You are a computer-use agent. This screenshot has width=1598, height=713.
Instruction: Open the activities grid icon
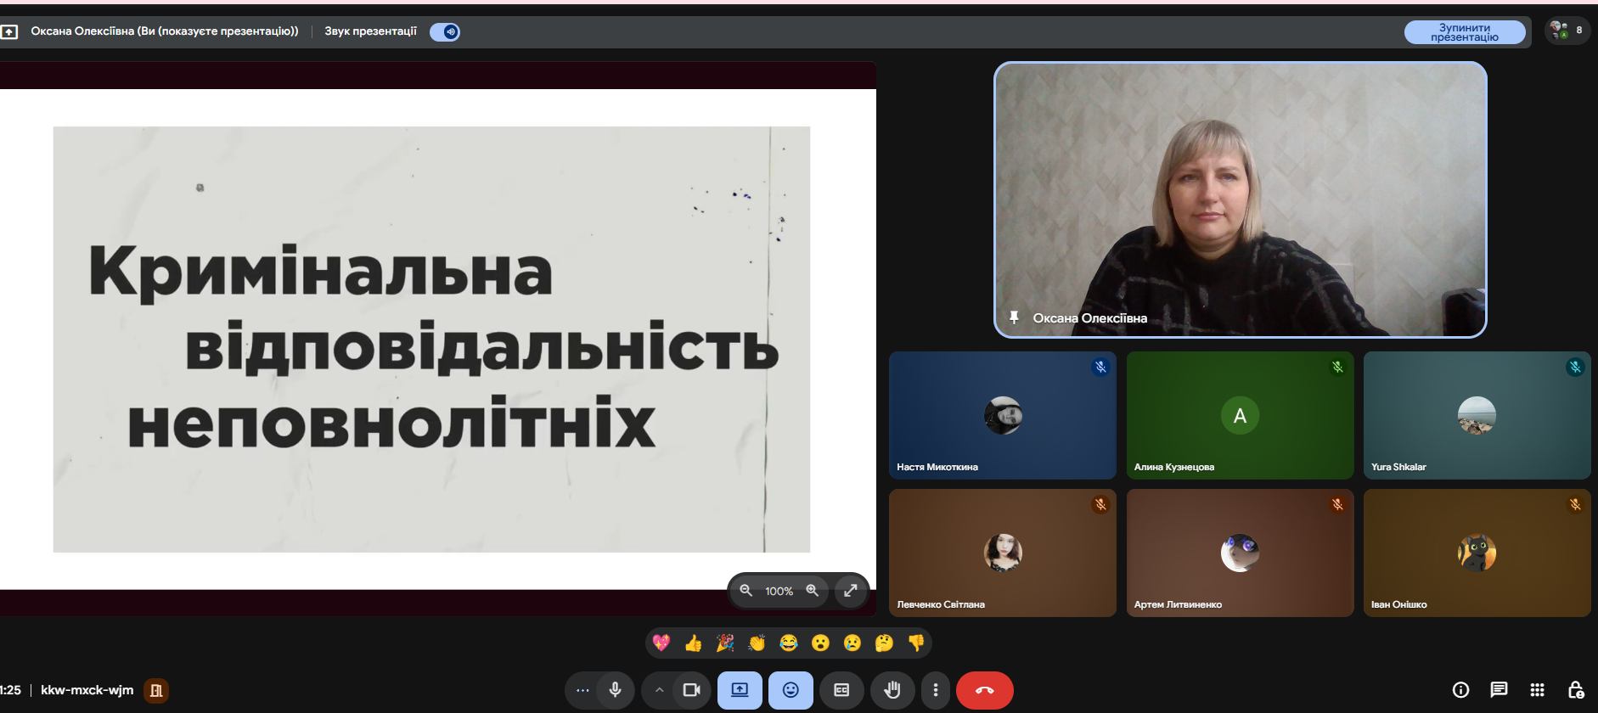tap(1537, 690)
